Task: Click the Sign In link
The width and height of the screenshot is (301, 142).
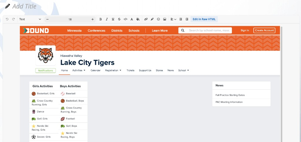Action: pos(245,30)
